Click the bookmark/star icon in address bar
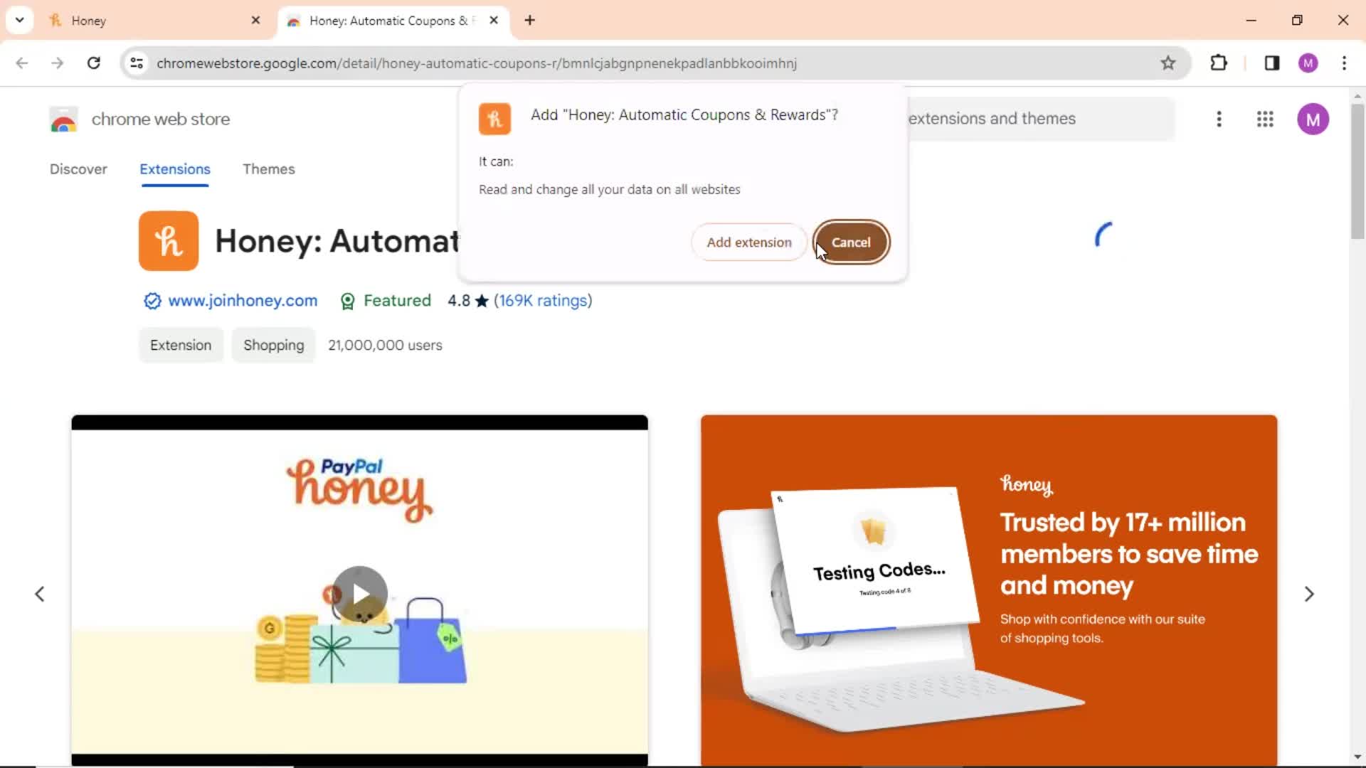 click(x=1168, y=63)
